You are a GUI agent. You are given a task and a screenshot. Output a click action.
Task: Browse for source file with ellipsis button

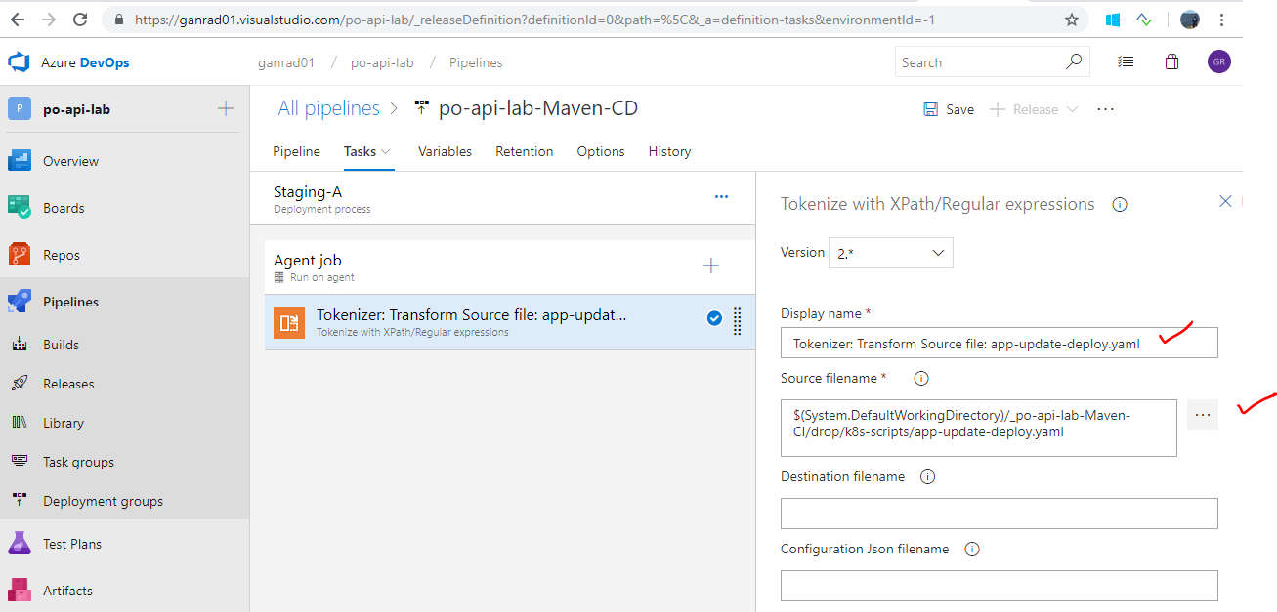click(1203, 415)
